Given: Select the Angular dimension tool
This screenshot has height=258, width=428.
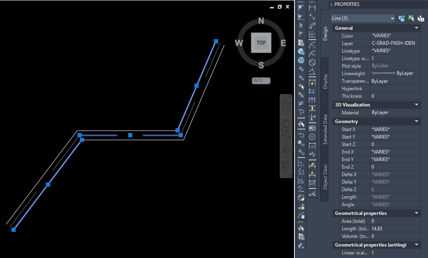Looking at the screenshot, I should (312, 71).
